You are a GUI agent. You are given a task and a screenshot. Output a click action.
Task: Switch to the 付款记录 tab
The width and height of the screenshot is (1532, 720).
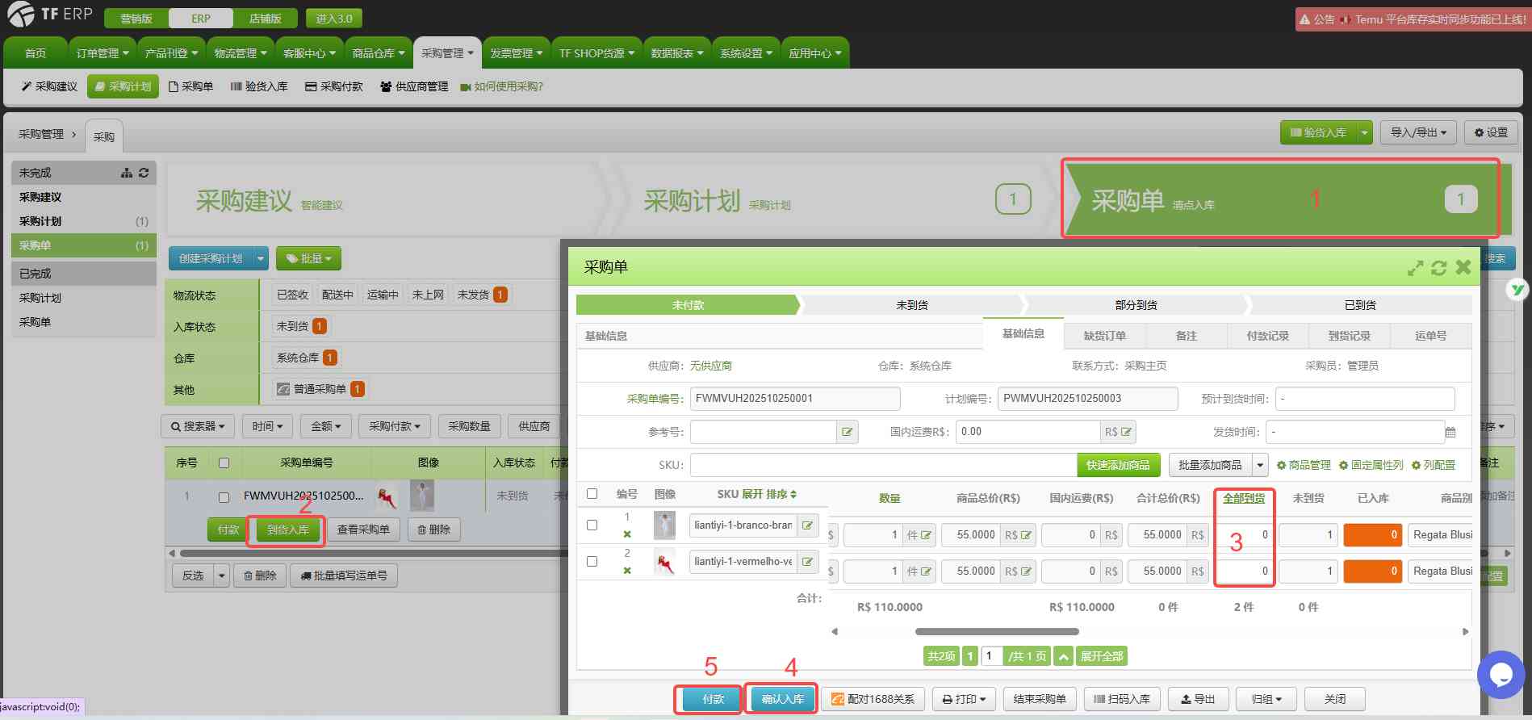1267,336
